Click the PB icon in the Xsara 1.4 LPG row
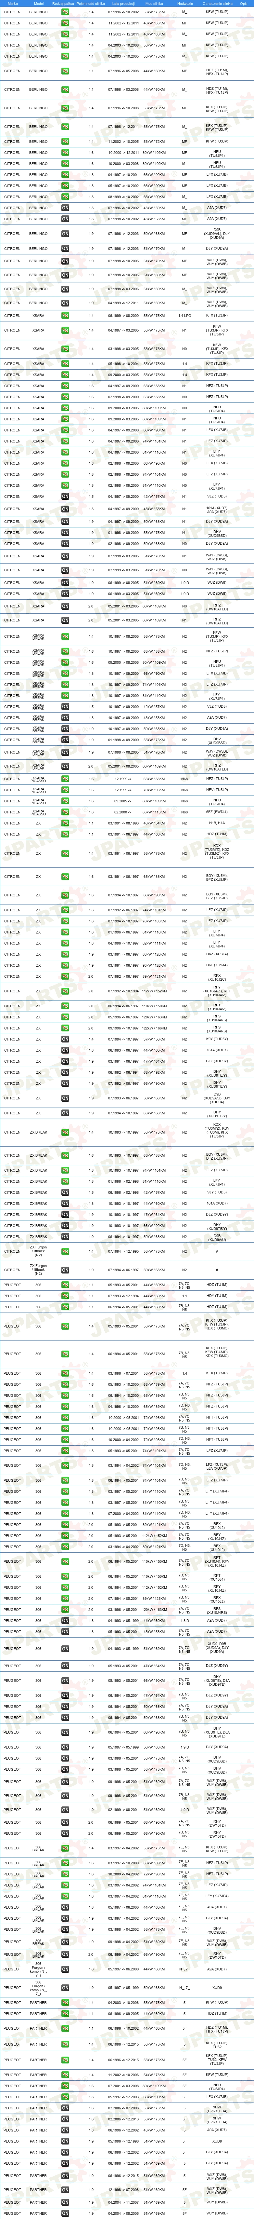 (x=65, y=315)
